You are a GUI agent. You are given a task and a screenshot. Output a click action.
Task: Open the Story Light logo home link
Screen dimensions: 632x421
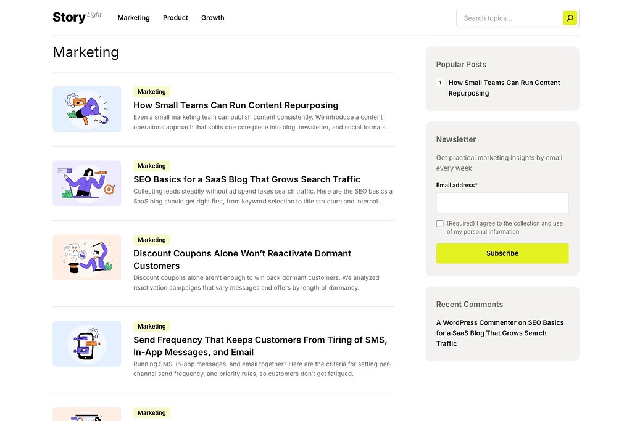pos(77,17)
